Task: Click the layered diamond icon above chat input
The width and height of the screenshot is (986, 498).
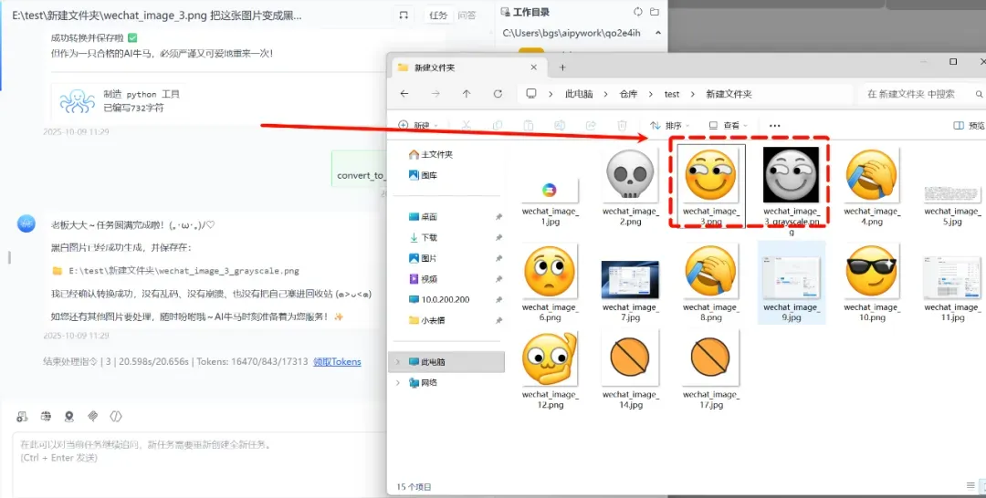Action: coord(92,416)
